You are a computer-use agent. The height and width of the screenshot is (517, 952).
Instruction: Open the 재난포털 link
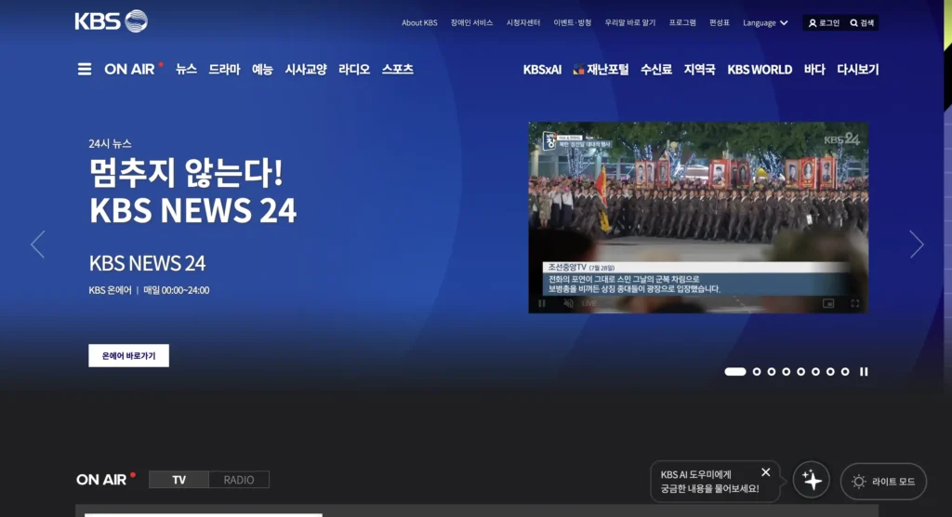click(x=601, y=69)
